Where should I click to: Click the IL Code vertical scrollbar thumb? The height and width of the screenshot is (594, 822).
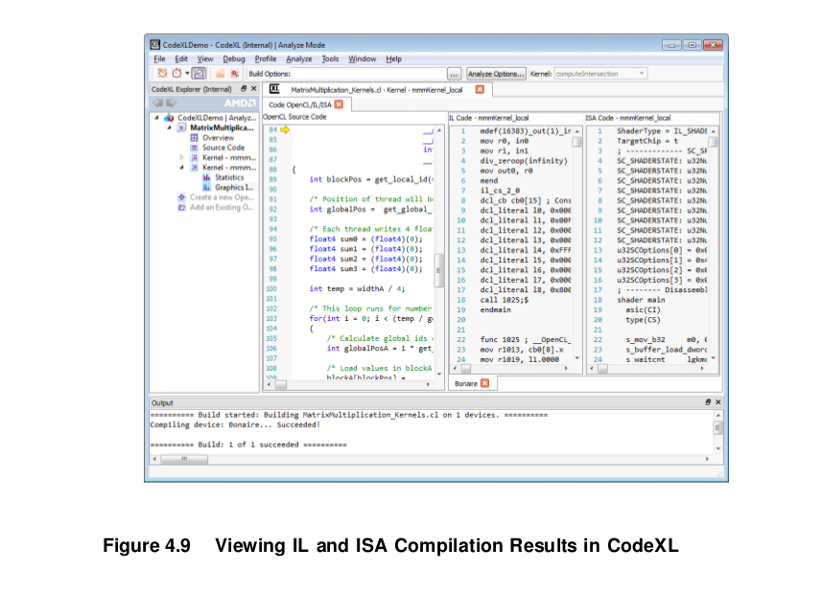tap(576, 142)
